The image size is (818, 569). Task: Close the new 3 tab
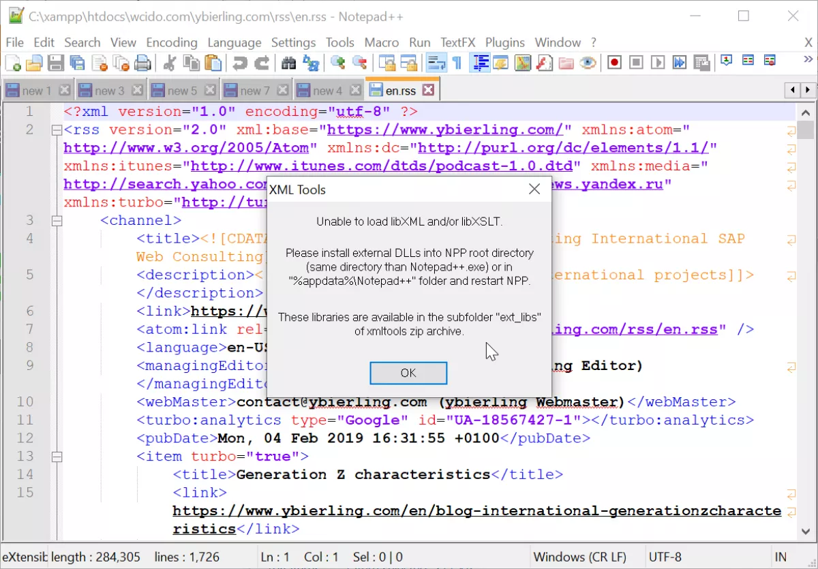[x=137, y=90]
